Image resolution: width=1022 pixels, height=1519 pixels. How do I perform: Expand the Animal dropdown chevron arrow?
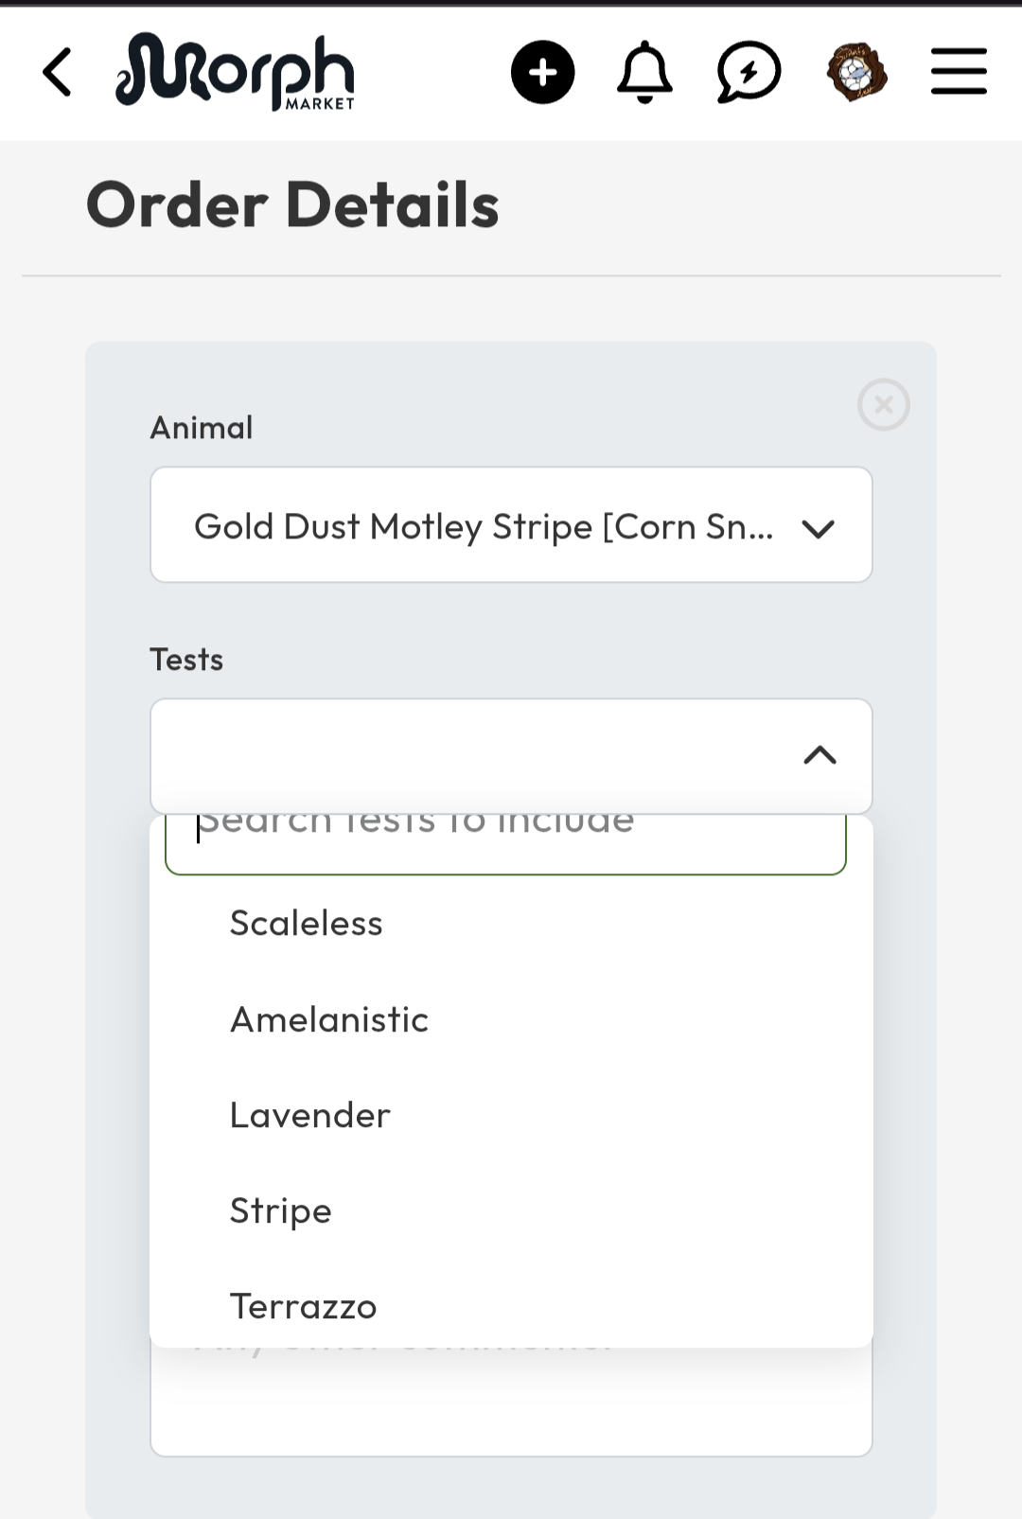coord(818,528)
